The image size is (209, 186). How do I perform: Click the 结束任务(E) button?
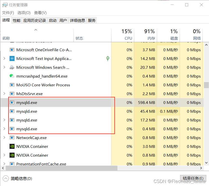(x=193, y=178)
